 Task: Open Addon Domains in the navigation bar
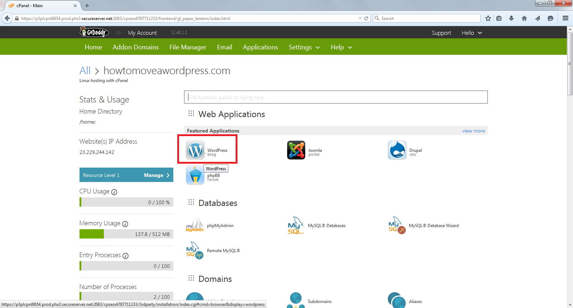coord(136,47)
